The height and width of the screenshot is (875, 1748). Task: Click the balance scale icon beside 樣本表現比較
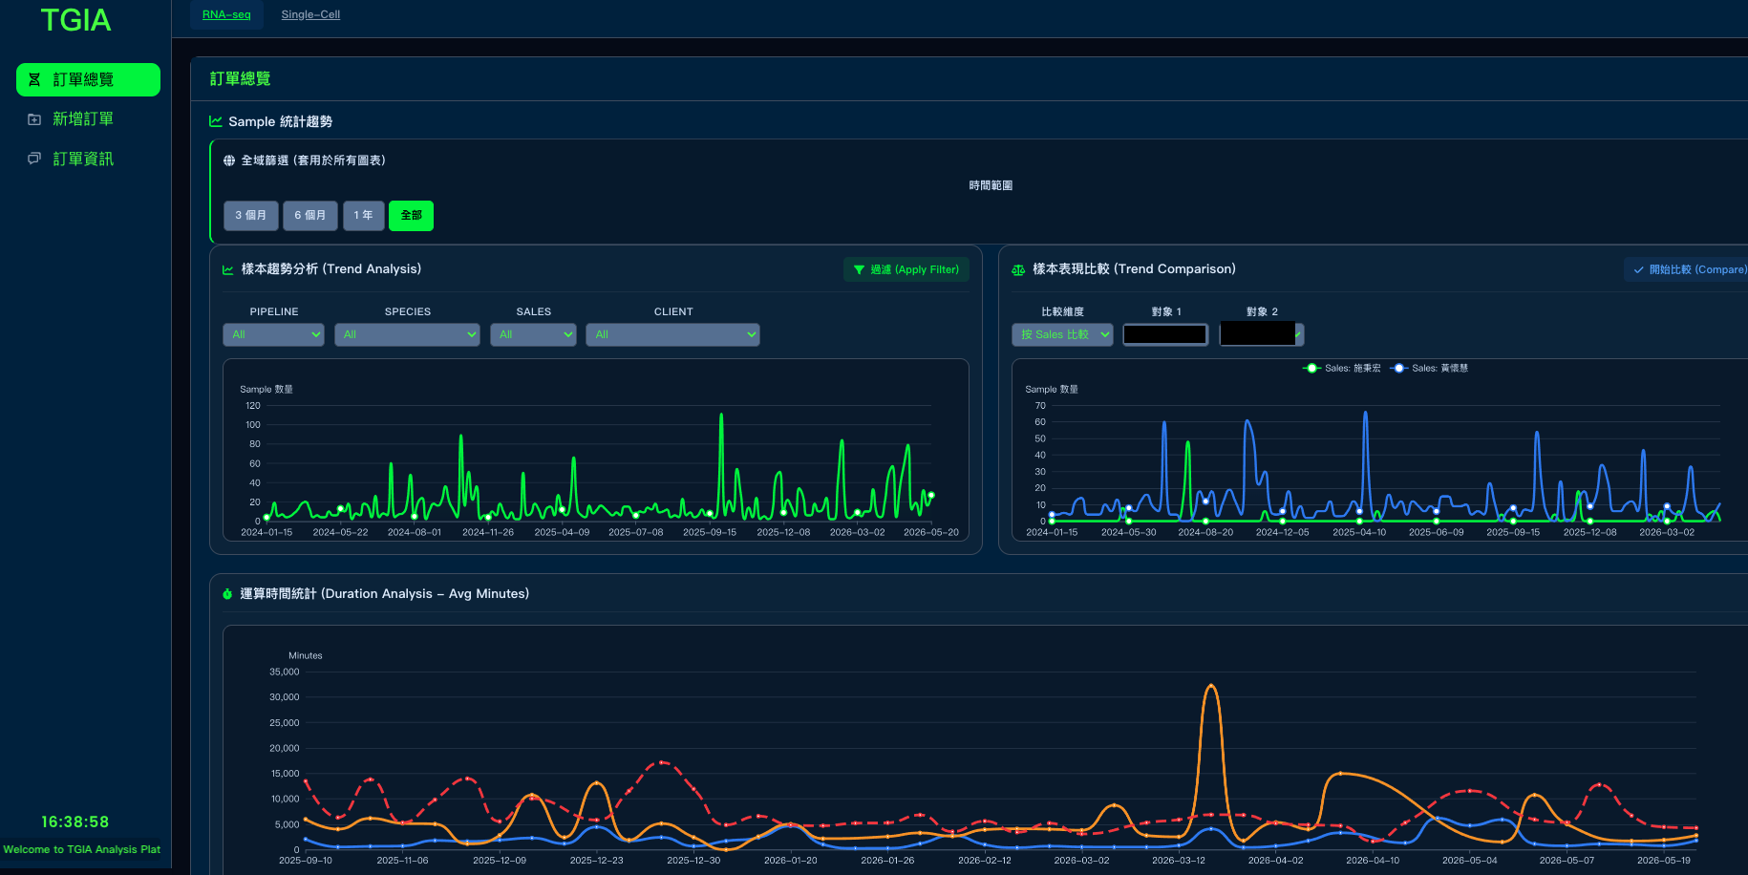[x=1018, y=269]
